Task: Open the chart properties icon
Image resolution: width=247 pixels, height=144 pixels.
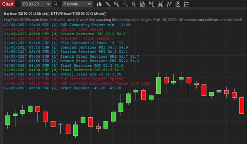Action: tap(178, 4)
